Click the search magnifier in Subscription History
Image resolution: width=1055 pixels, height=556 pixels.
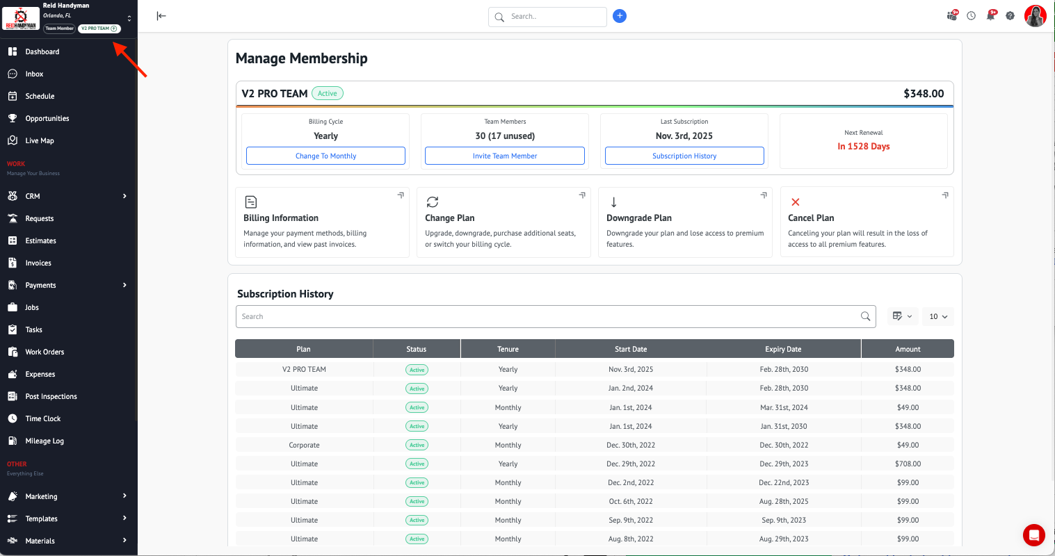865,316
